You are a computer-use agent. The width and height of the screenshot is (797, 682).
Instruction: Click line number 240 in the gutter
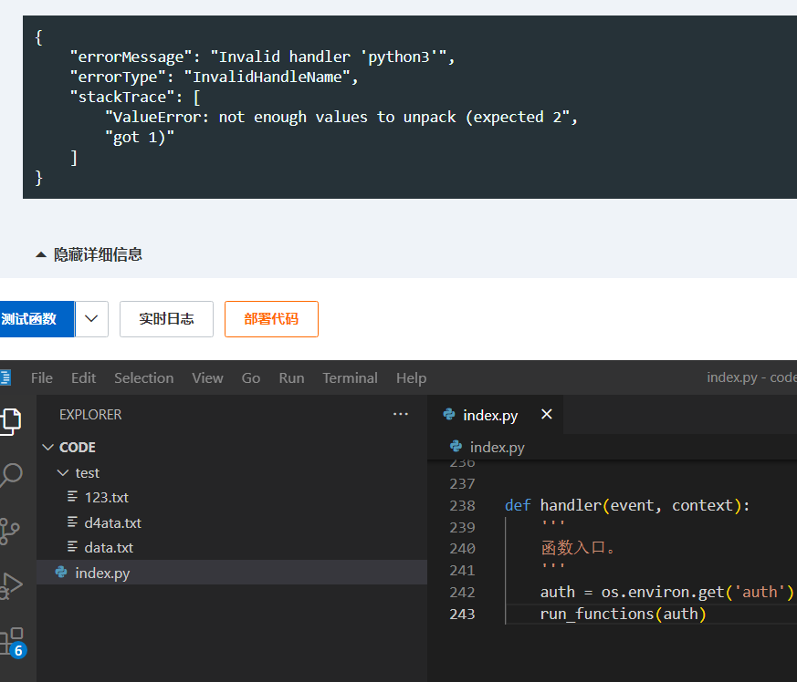pos(463,549)
